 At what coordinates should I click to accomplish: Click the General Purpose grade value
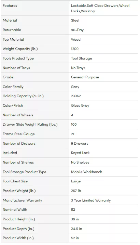(85, 77)
